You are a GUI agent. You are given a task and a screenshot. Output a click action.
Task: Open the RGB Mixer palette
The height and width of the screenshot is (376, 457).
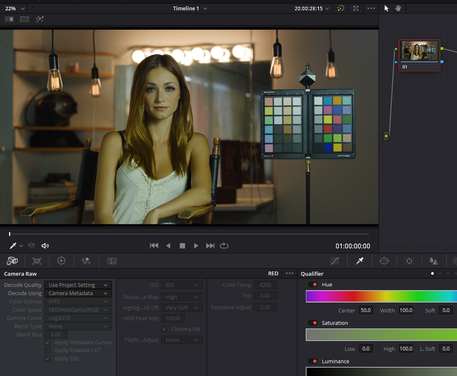coord(86,261)
